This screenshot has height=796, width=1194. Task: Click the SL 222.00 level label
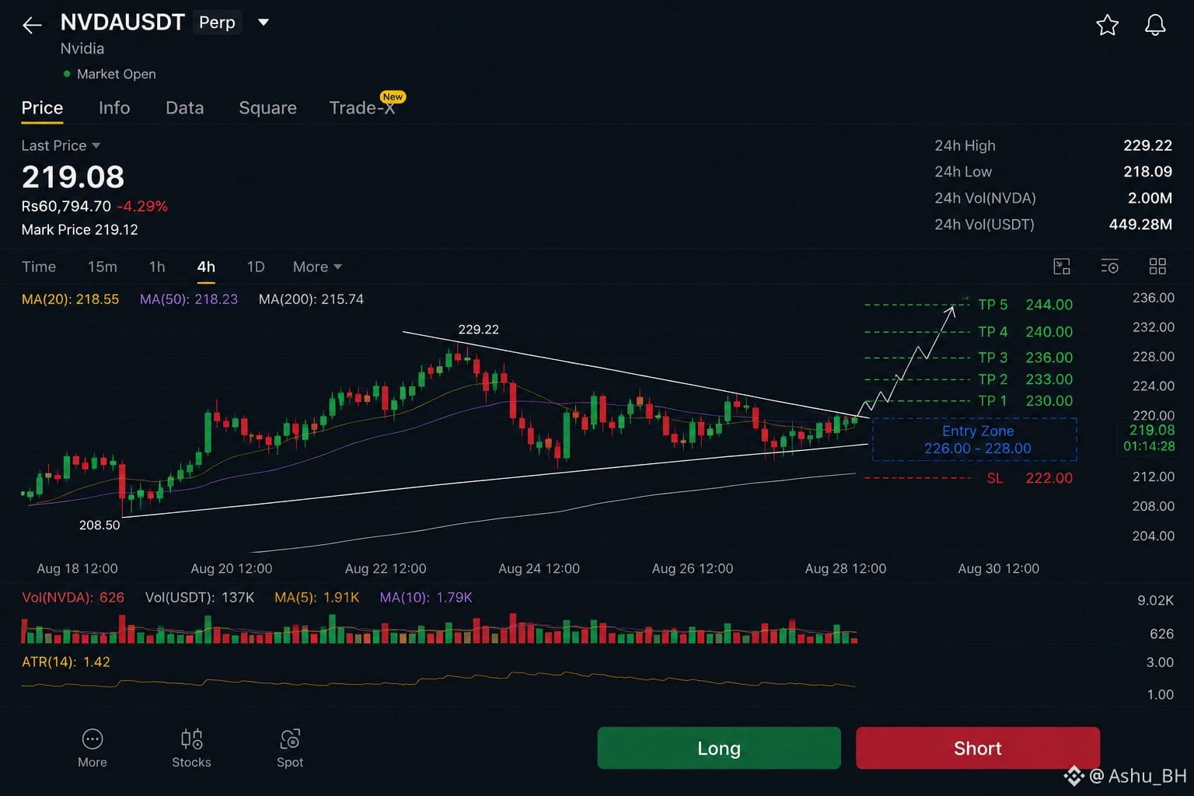click(1029, 478)
